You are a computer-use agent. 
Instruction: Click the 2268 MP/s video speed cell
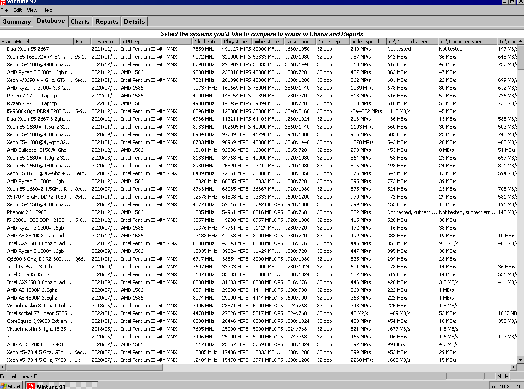coord(362,360)
